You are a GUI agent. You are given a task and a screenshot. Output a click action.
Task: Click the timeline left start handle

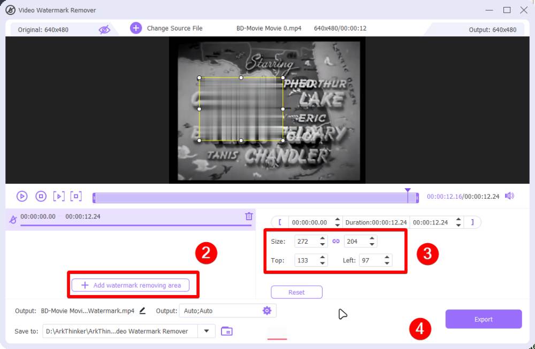click(x=94, y=198)
